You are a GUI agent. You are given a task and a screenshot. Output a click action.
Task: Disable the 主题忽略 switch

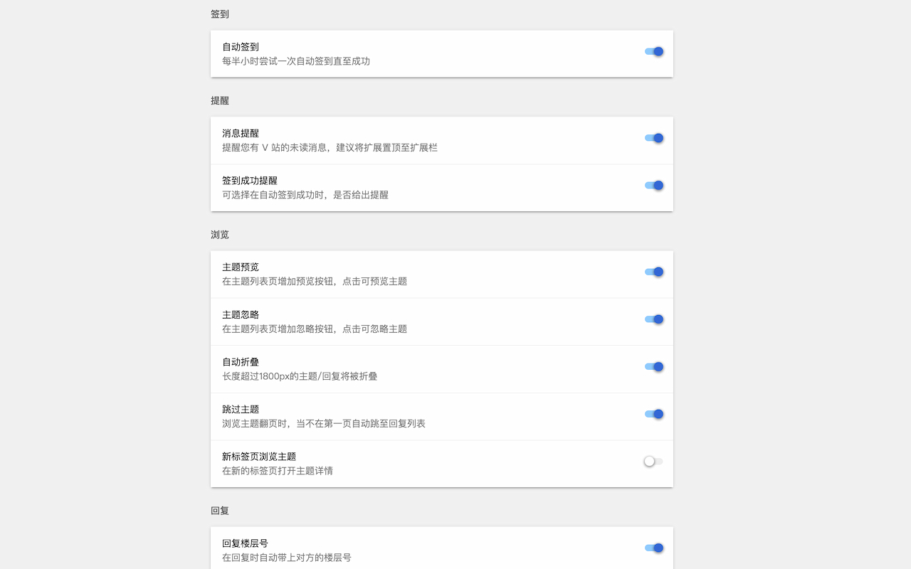pyautogui.click(x=654, y=319)
